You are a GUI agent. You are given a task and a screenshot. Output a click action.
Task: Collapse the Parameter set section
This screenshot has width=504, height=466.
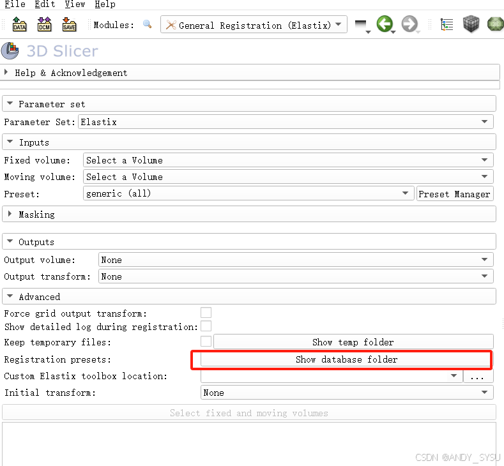click(x=249, y=104)
